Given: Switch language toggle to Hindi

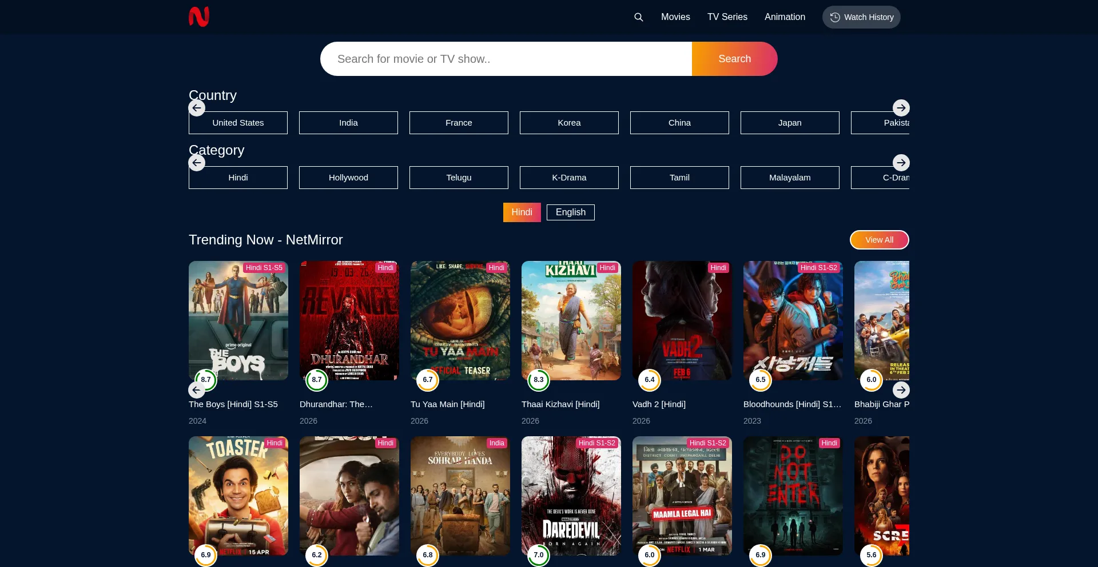Looking at the screenshot, I should point(522,212).
